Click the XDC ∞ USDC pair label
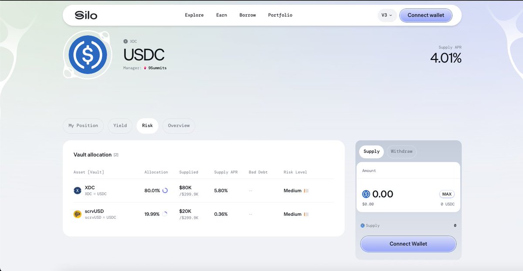523x271 pixels. 95,194
